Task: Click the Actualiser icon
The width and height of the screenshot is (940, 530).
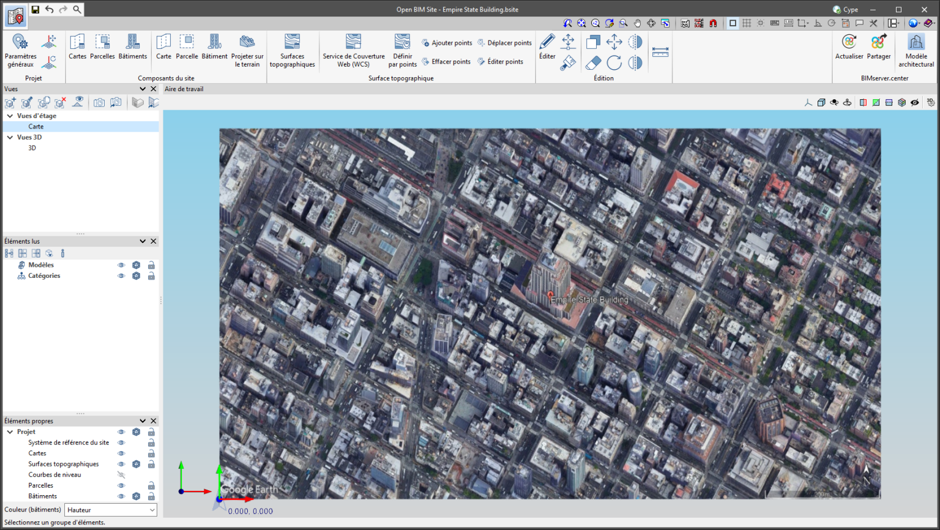Action: [849, 47]
